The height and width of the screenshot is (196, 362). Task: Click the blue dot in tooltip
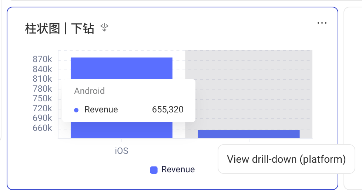(x=76, y=110)
